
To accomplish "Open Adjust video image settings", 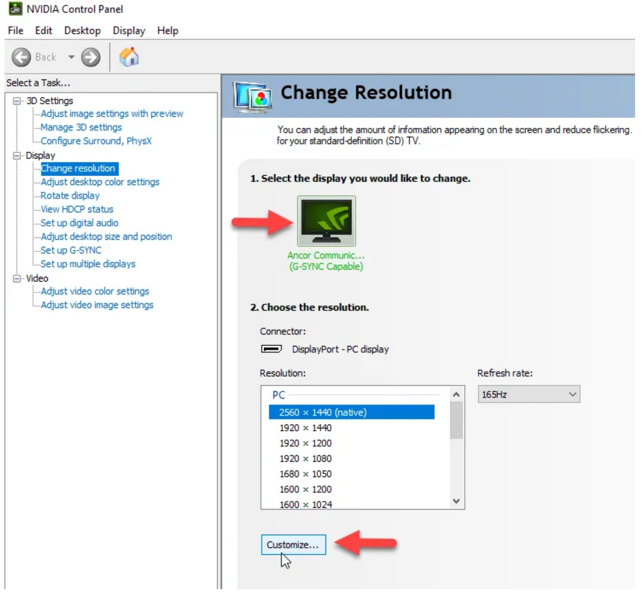I will click(x=97, y=305).
